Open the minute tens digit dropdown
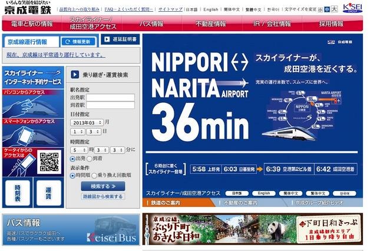 click(x=101, y=150)
